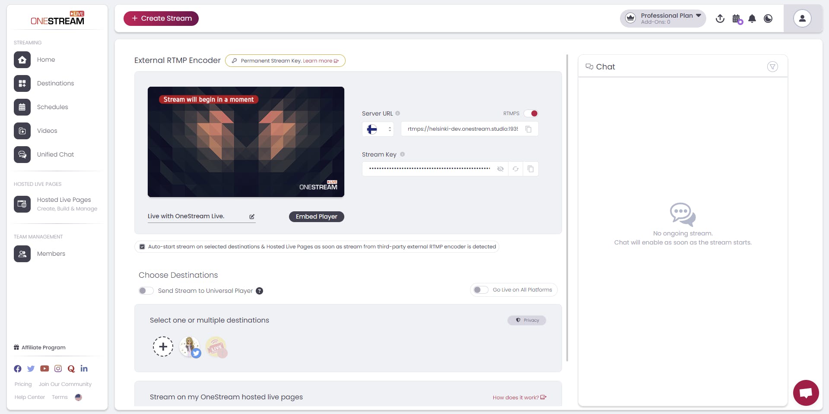Click the stream title 'Live with OneStream Live.'
This screenshot has width=829, height=414.
186,216
